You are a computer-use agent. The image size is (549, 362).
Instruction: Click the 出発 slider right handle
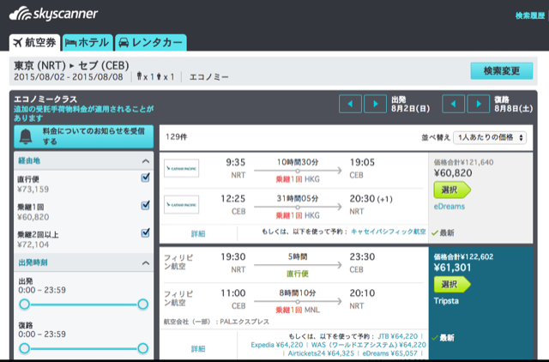pyautogui.click(x=143, y=305)
